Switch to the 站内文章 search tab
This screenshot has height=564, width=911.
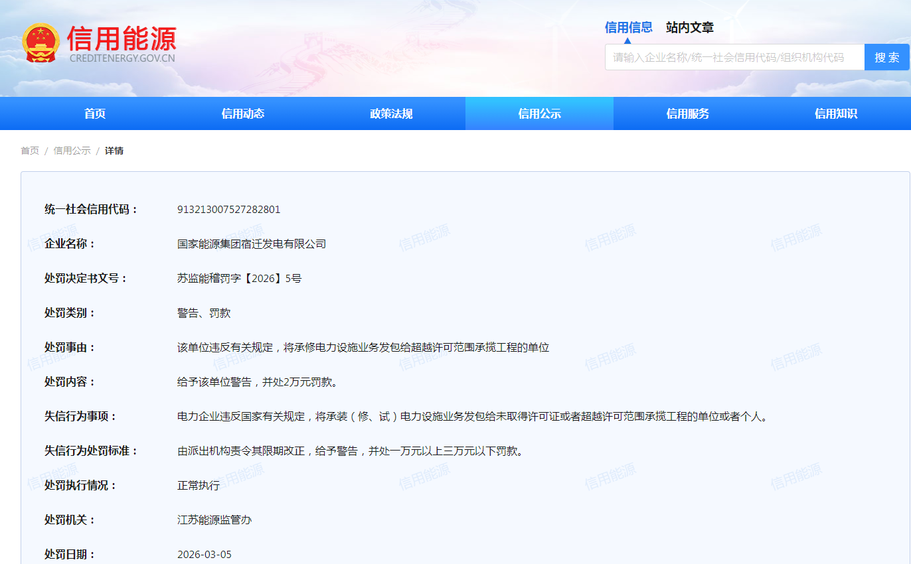pos(689,27)
